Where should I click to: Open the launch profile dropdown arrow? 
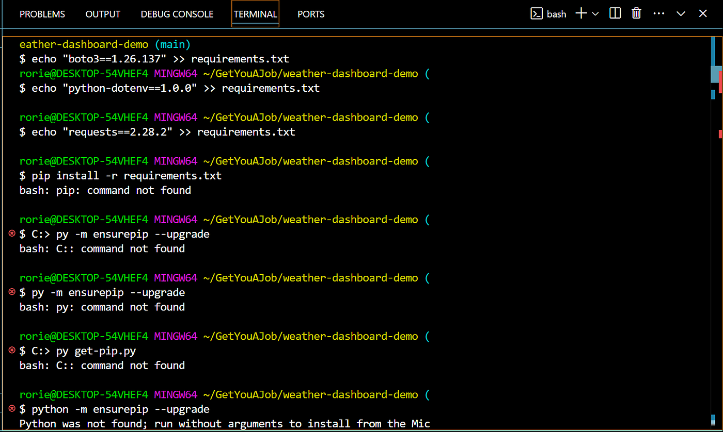pos(595,14)
